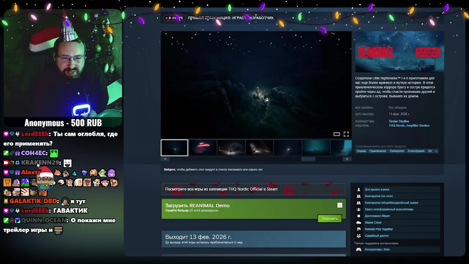Image resolution: width=469 pixels, height=264 pixels.
Task: Click the 'Войдите' sign-in link
Action: pyautogui.click(x=170, y=169)
